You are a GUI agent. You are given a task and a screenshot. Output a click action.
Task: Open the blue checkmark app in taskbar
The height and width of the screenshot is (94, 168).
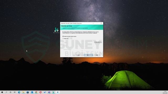pyautogui.click(x=45, y=92)
